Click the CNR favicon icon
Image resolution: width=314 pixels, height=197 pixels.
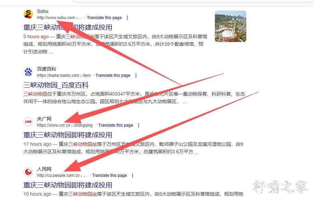pyautogui.click(x=28, y=122)
